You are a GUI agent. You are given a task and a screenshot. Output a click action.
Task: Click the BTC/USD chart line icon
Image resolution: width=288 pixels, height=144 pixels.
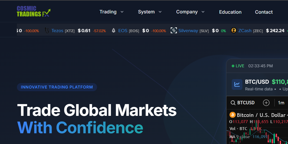[237, 84]
